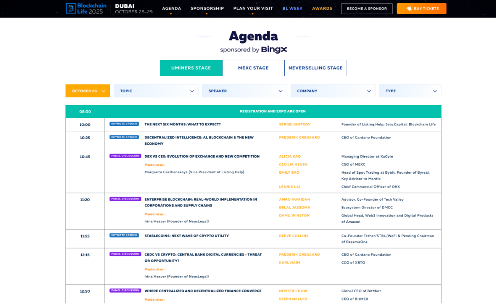Click speaker name Emily Bao

[289, 172]
